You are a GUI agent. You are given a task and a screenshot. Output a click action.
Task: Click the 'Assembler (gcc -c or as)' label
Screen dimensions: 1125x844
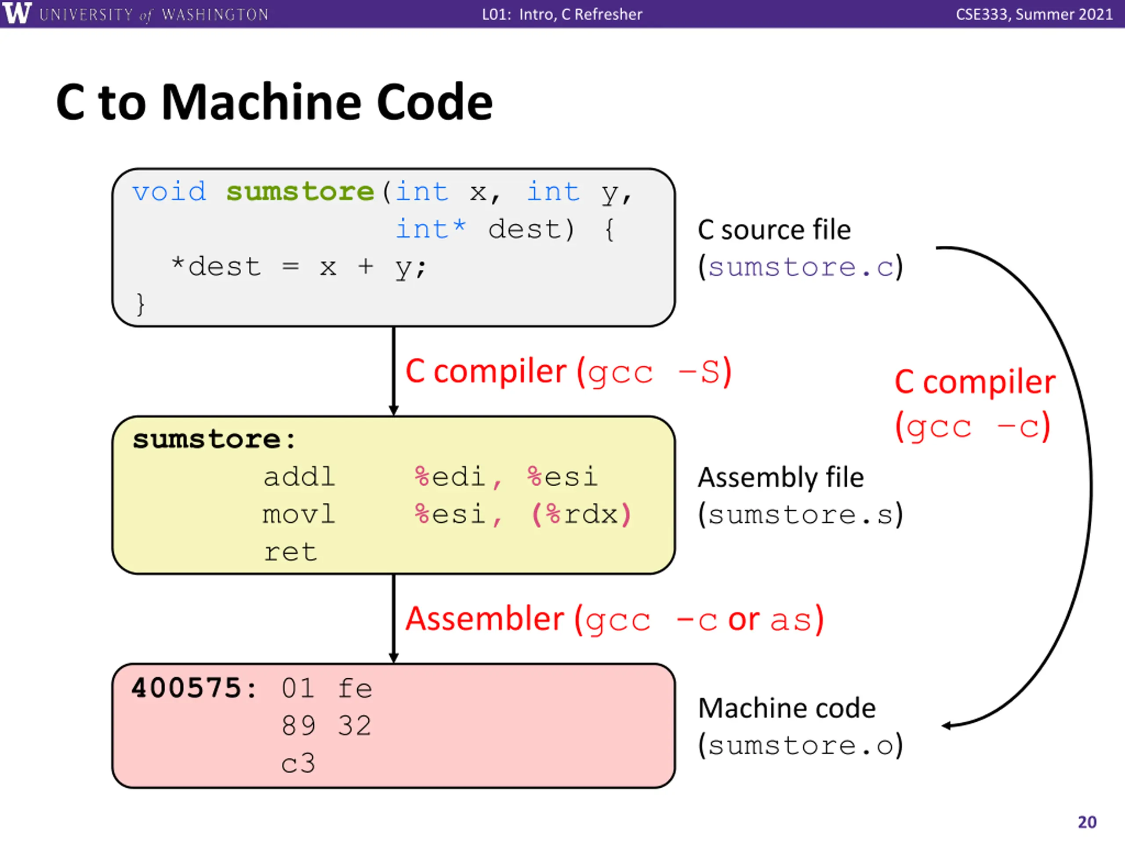click(x=614, y=619)
